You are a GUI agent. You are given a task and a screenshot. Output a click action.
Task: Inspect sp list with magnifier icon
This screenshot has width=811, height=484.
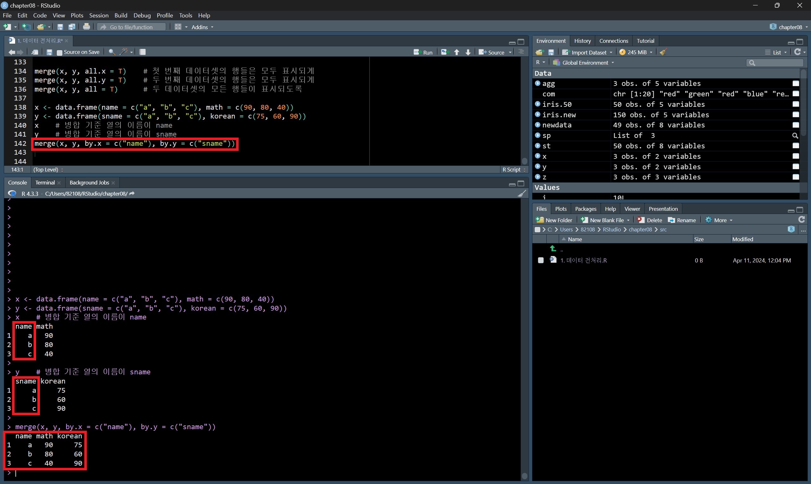pos(795,135)
